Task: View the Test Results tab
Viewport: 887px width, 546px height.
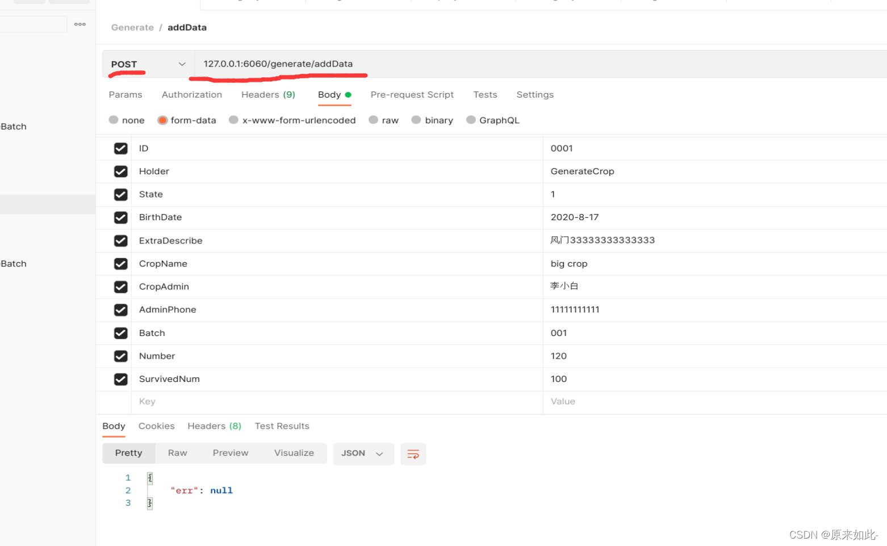Action: [x=282, y=426]
